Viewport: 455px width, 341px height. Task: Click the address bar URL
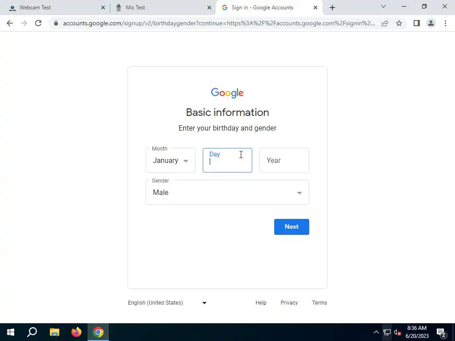click(x=219, y=23)
